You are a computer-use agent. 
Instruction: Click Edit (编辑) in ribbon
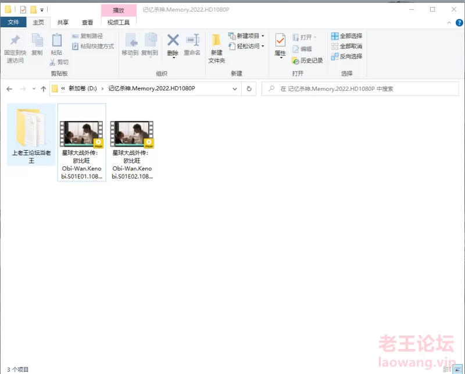click(302, 49)
